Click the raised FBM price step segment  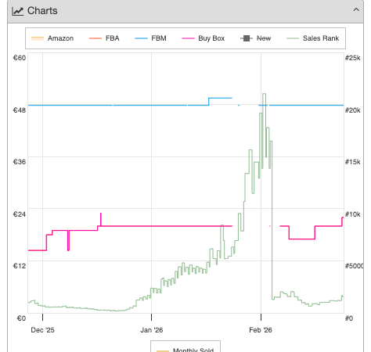point(220,98)
